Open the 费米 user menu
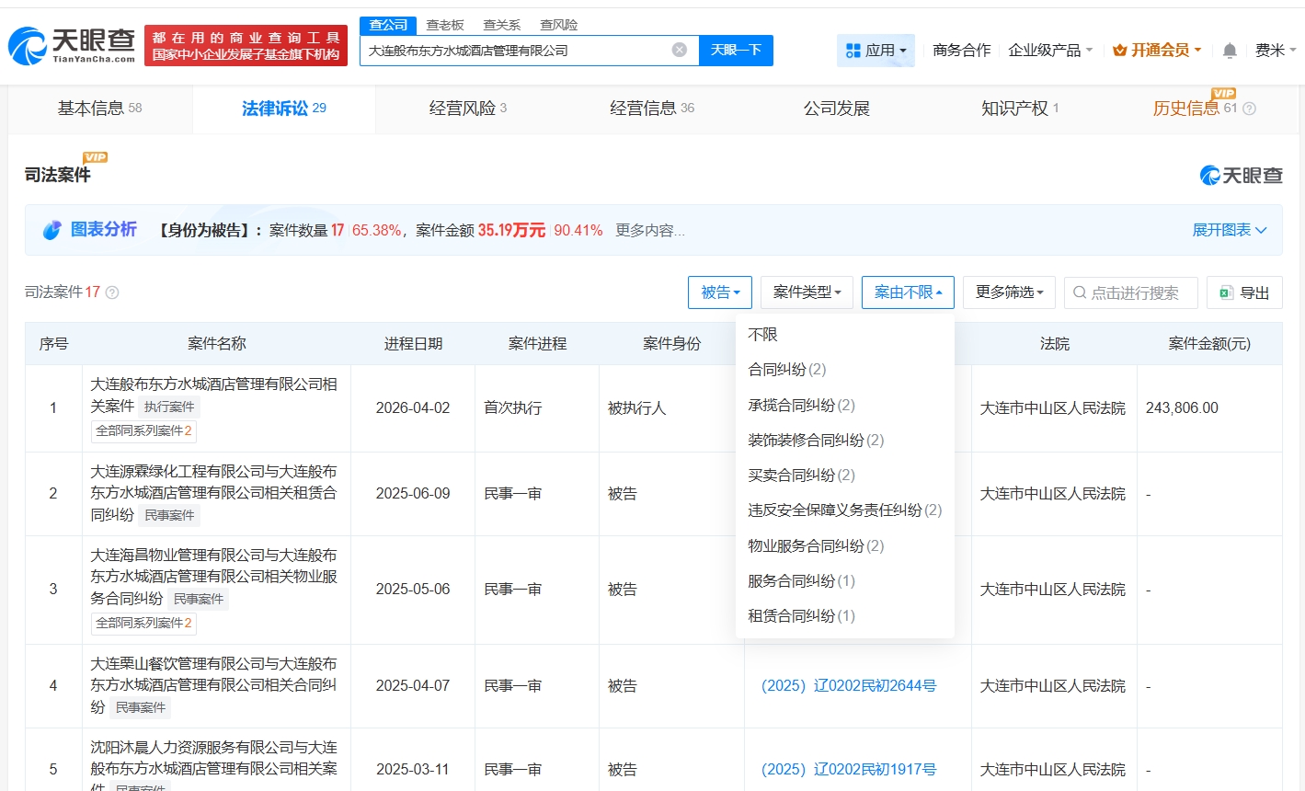The image size is (1305, 791). (x=1275, y=51)
